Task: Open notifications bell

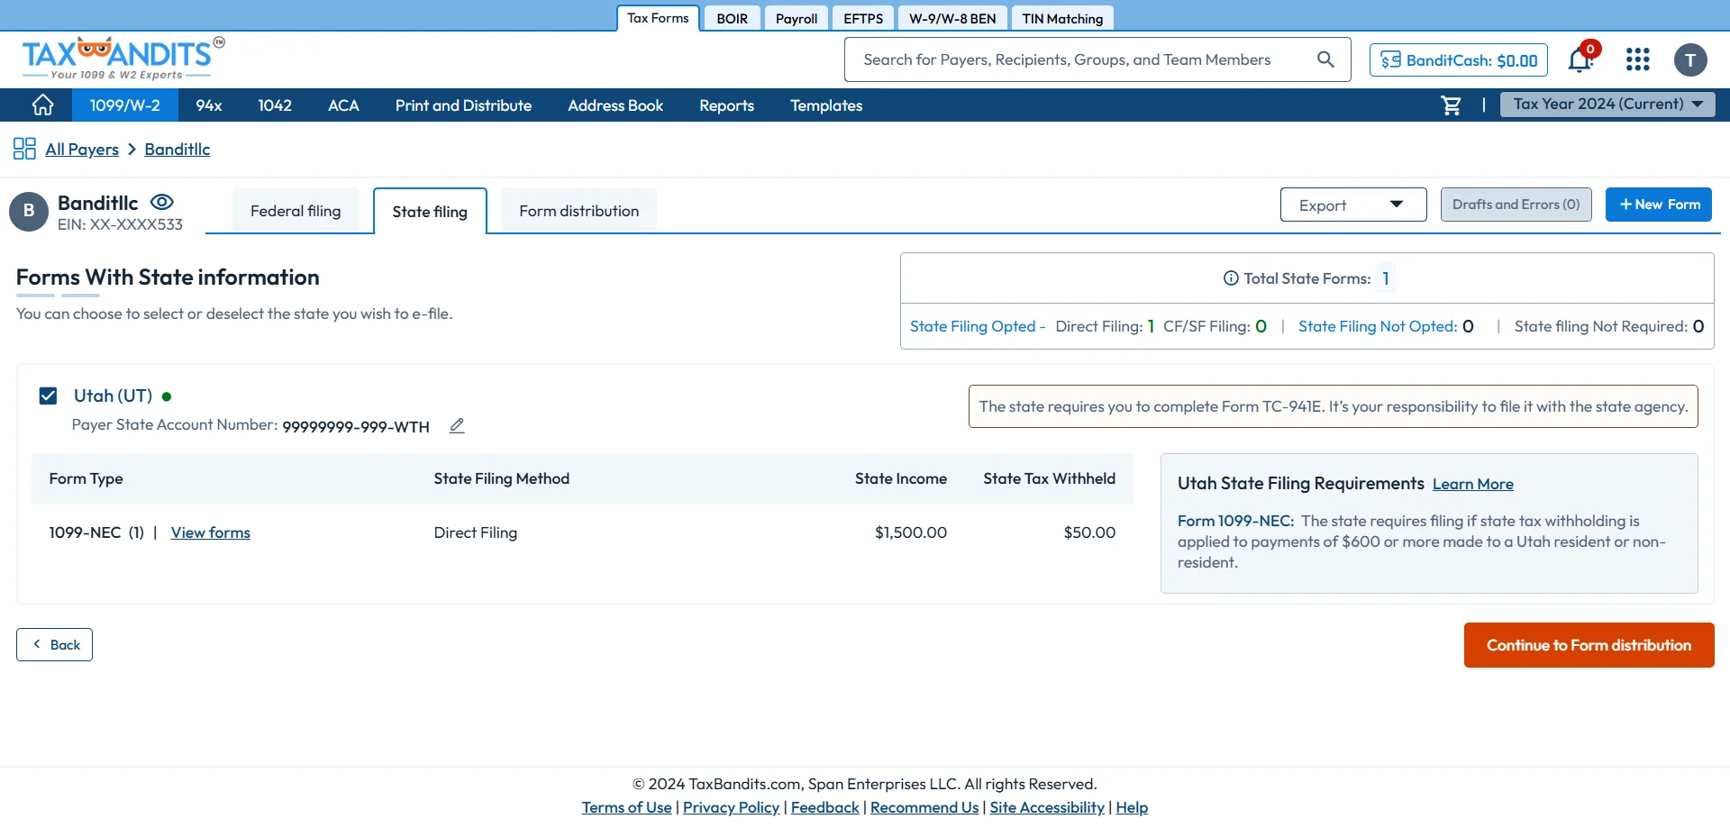Action: pyautogui.click(x=1580, y=59)
